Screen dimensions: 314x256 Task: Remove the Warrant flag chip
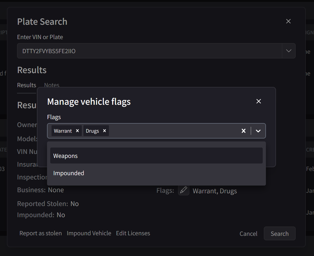[x=77, y=131]
